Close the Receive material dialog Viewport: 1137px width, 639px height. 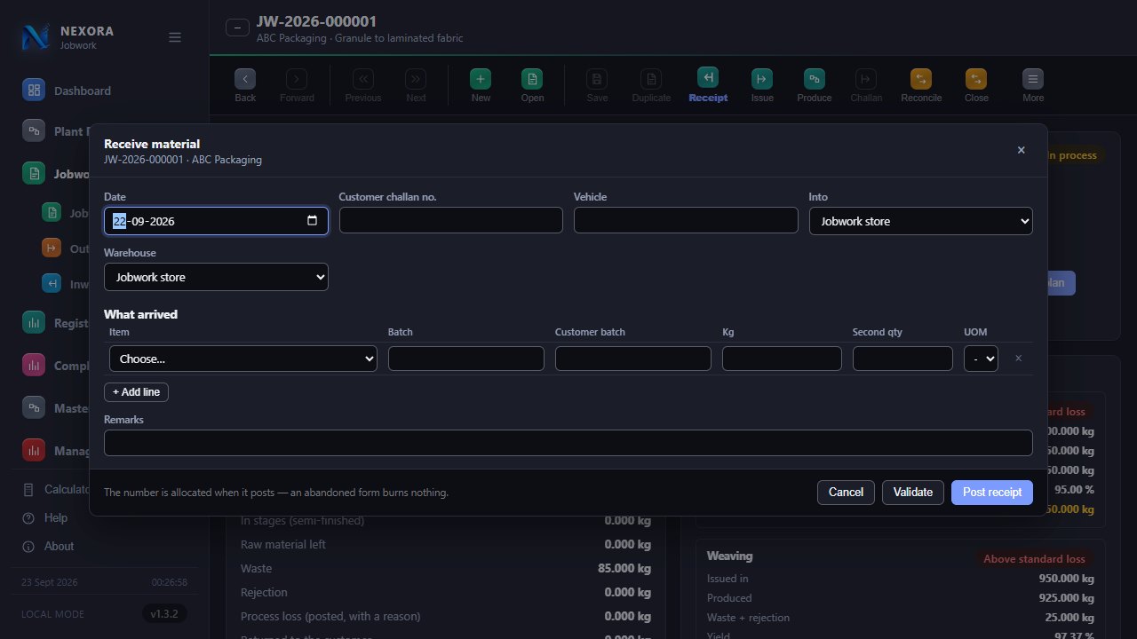[x=1022, y=151]
